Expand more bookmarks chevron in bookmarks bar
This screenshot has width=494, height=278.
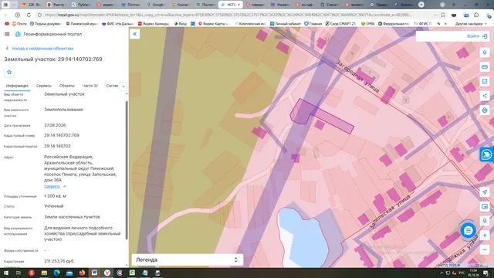(x=445, y=24)
